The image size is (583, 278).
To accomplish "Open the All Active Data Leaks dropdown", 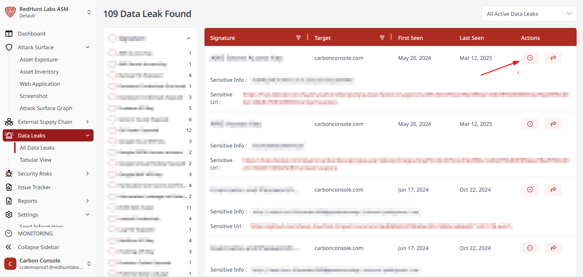I will [529, 14].
